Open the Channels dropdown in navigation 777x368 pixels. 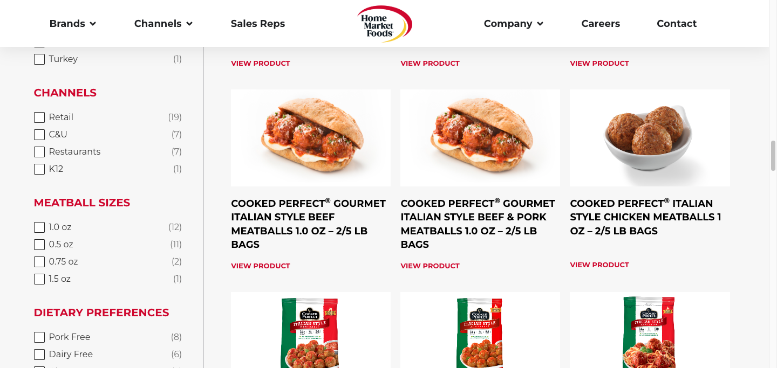[163, 24]
